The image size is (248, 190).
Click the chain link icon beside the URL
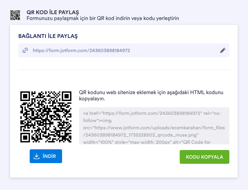(x=25, y=50)
